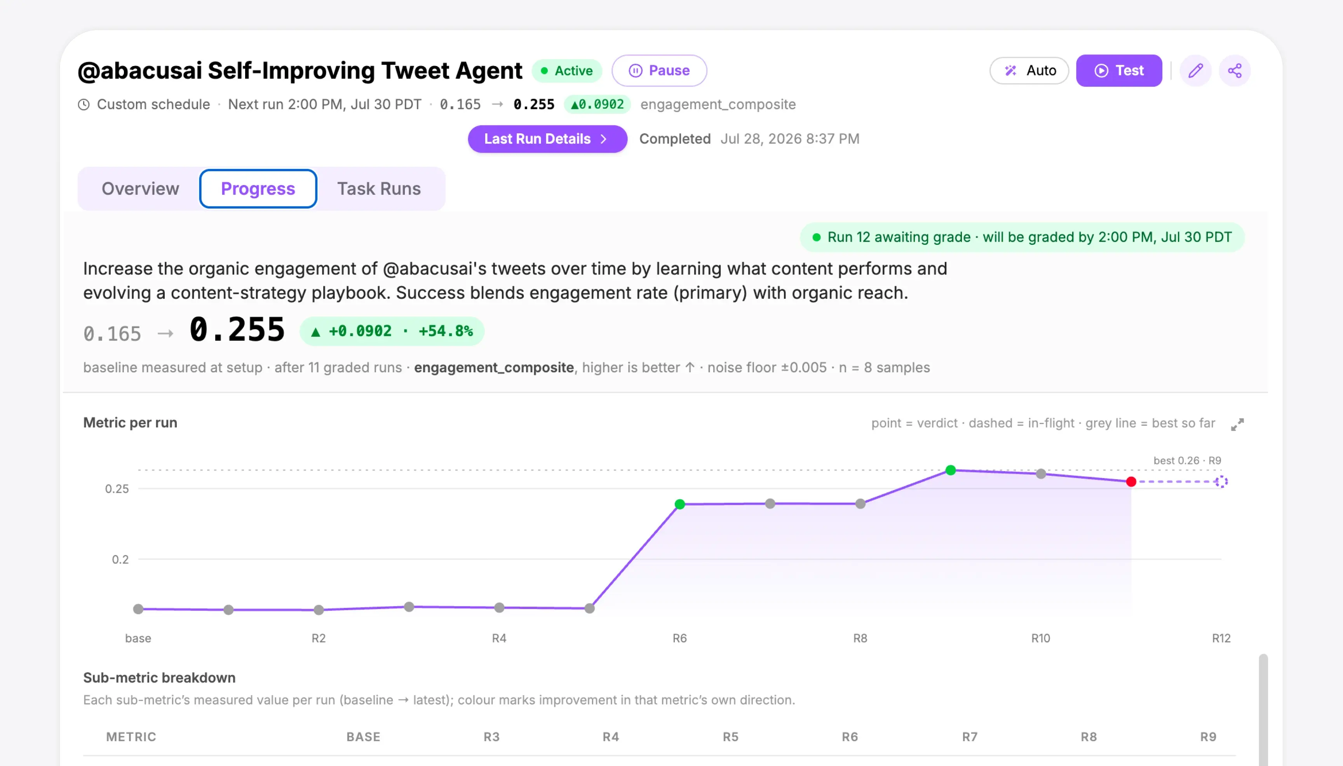Select the red R11 data point
1343x766 pixels.
[x=1131, y=482]
